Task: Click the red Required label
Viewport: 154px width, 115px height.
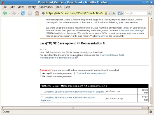Action: tap(45, 70)
